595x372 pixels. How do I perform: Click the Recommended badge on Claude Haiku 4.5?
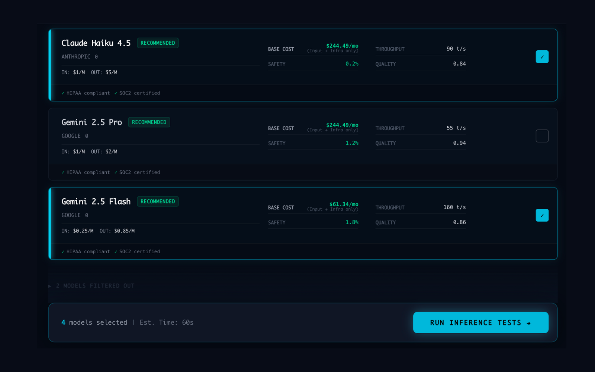[158, 43]
